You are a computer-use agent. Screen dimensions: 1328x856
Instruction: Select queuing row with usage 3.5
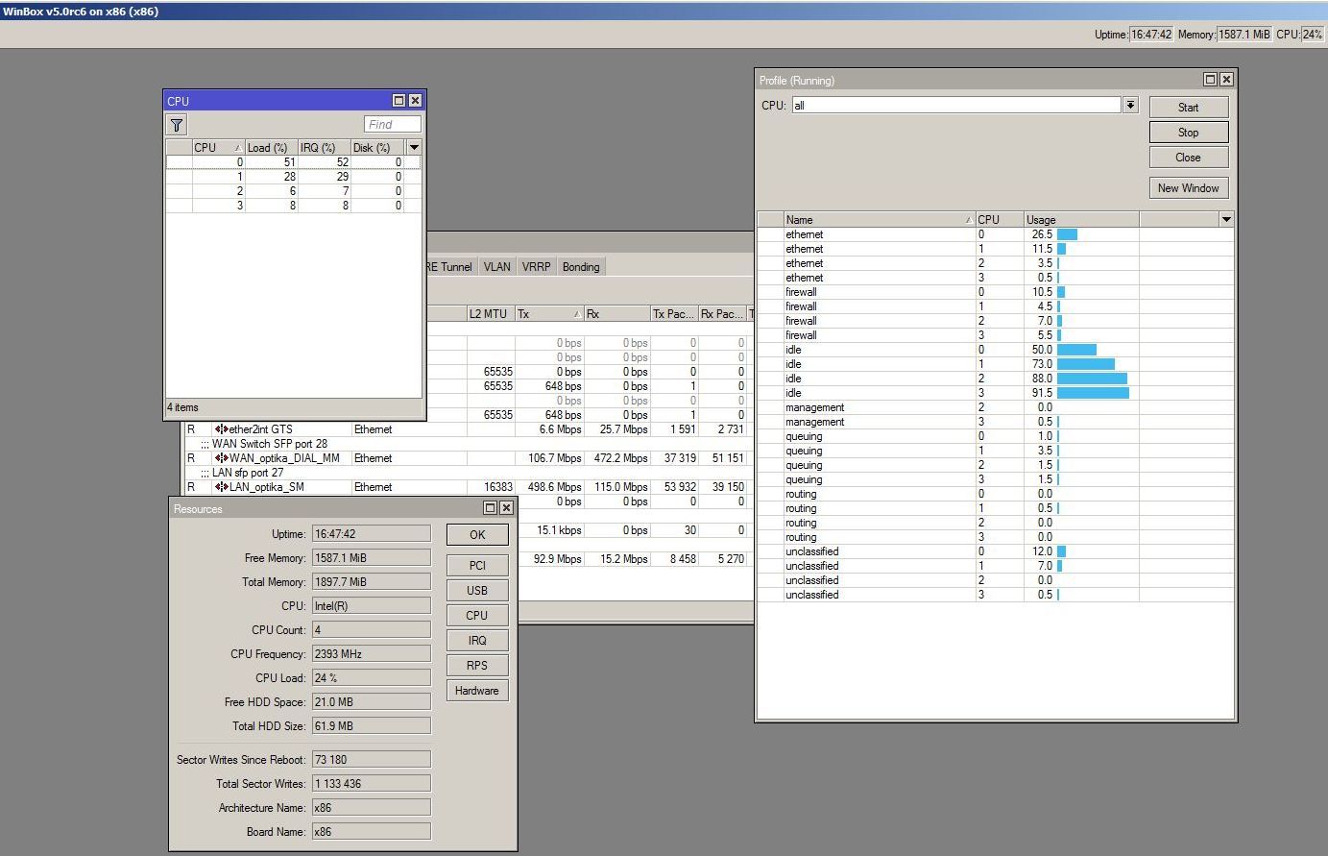coord(995,451)
